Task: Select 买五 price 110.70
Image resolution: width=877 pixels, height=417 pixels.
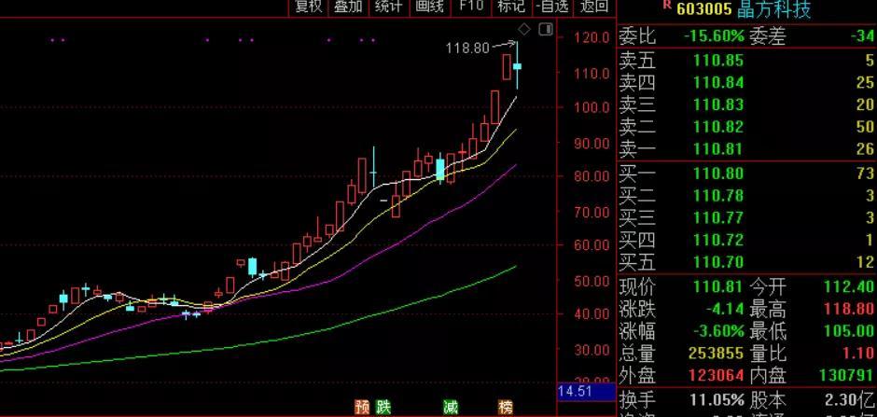Action: (718, 261)
